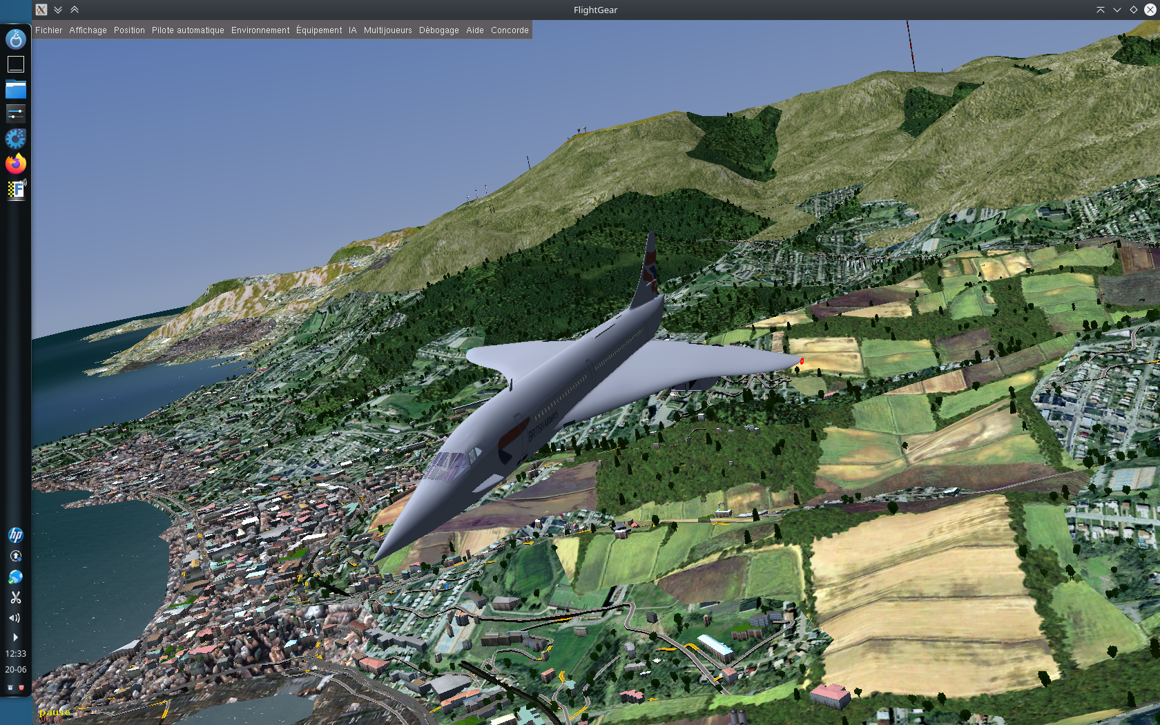Click the double-up chevron in the title bar
The height and width of the screenshot is (725, 1160).
click(75, 10)
